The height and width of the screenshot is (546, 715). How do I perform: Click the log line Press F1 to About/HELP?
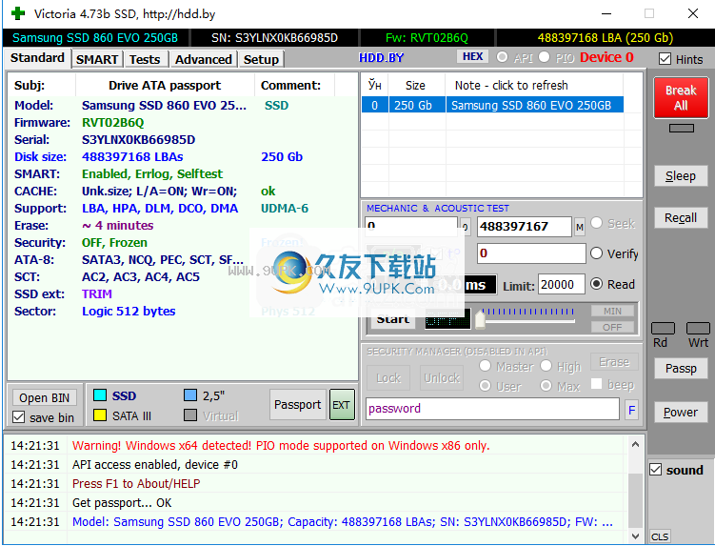coord(136,483)
